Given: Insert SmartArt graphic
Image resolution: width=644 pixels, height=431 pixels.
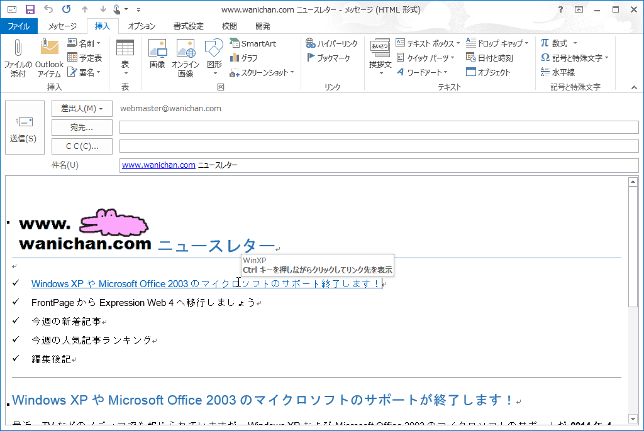Looking at the screenshot, I should click(x=253, y=43).
